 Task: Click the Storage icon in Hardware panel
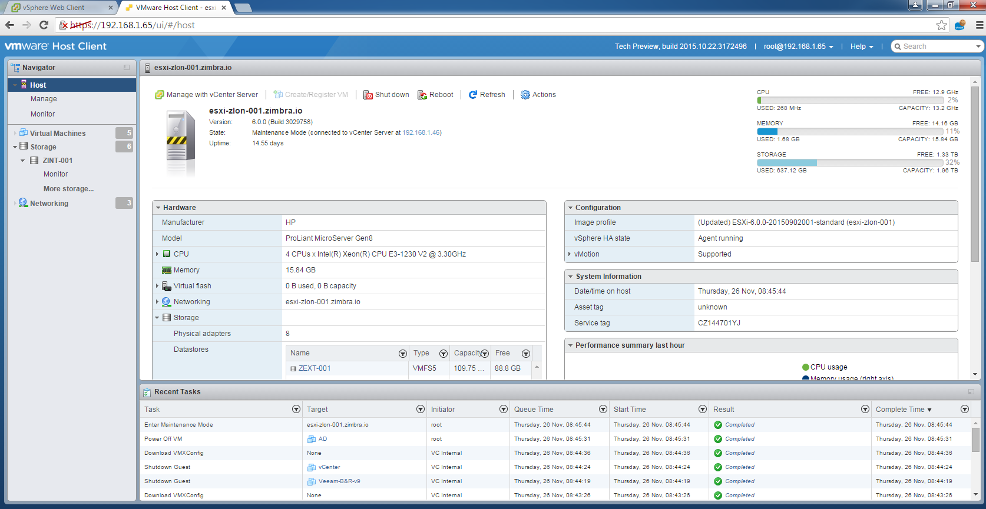167,318
